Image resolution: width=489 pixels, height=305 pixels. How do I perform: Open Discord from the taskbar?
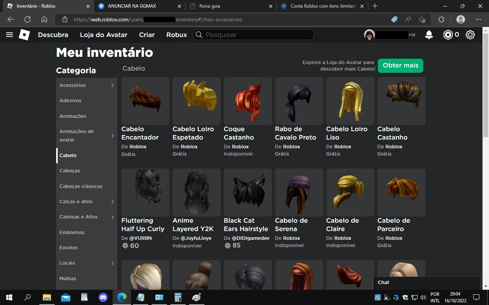(x=103, y=297)
